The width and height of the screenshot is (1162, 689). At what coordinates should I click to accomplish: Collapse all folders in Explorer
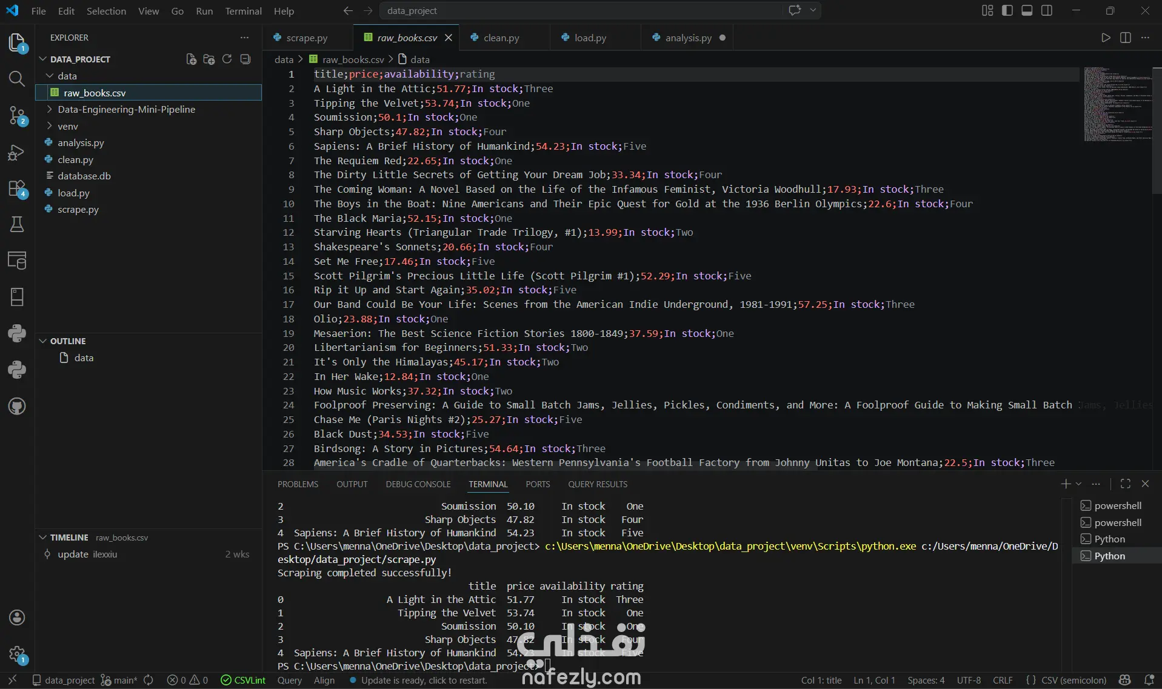[x=245, y=59]
